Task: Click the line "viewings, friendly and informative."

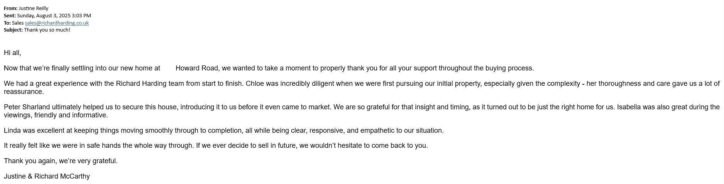Action: point(56,115)
